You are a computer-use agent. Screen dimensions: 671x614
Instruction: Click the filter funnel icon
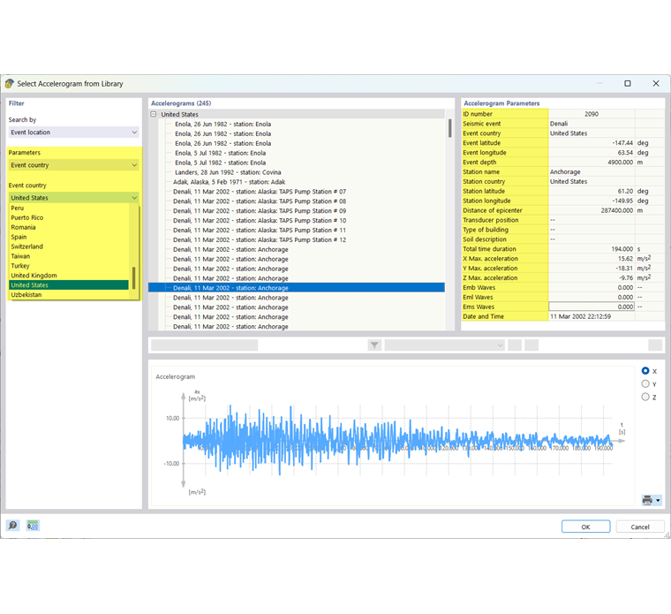click(x=374, y=345)
